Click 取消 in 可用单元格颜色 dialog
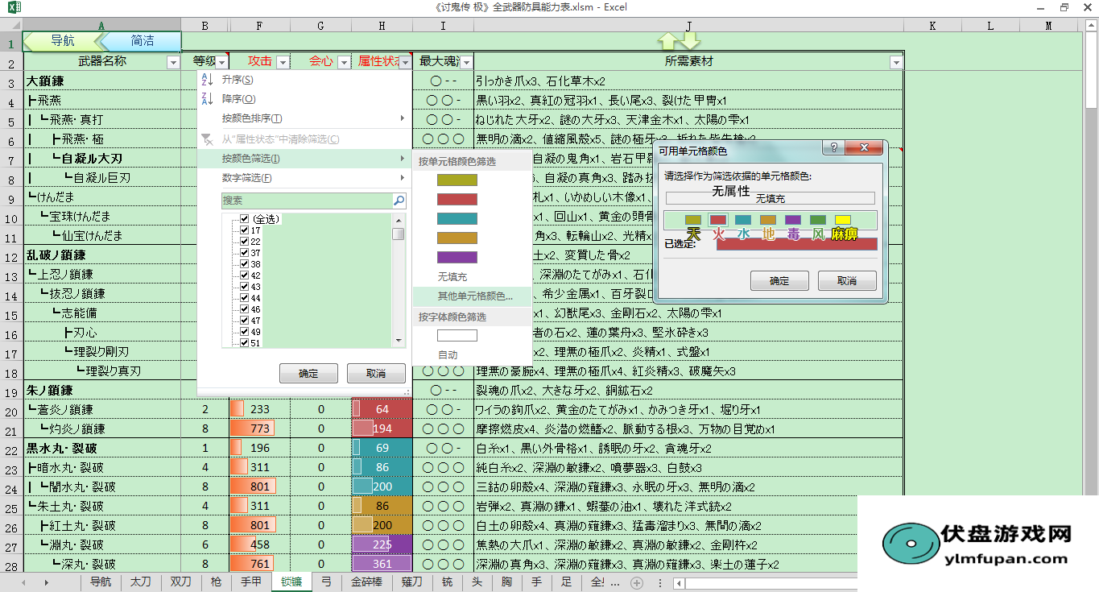The height and width of the screenshot is (592, 1099). click(x=847, y=281)
